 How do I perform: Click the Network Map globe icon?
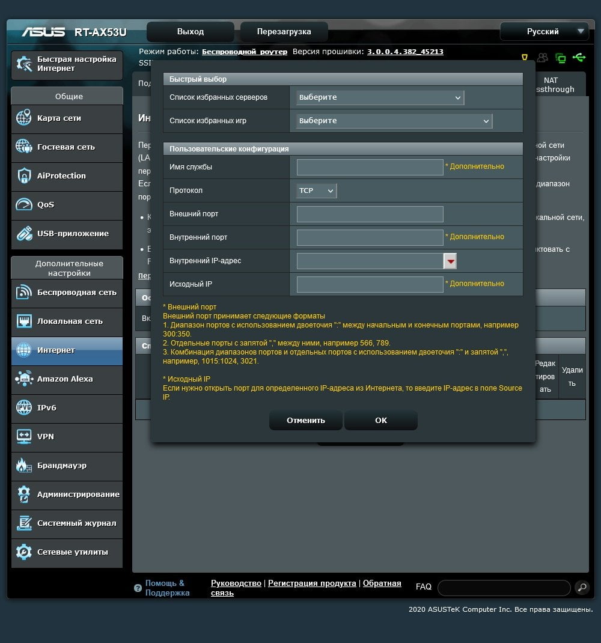click(x=24, y=118)
